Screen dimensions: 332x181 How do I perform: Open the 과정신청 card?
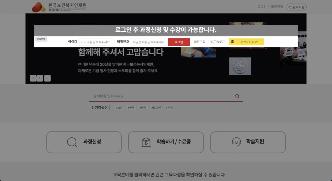tap(84, 142)
